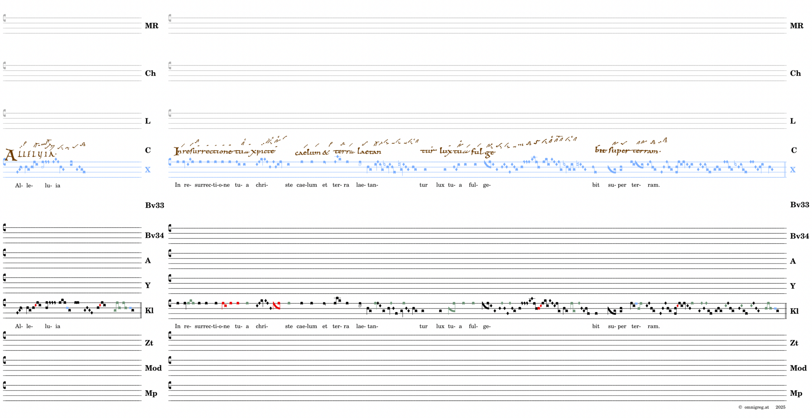Click the final double barline of the Kl verse staff
This screenshot has width=812, height=418.
pyautogui.click(x=786, y=311)
